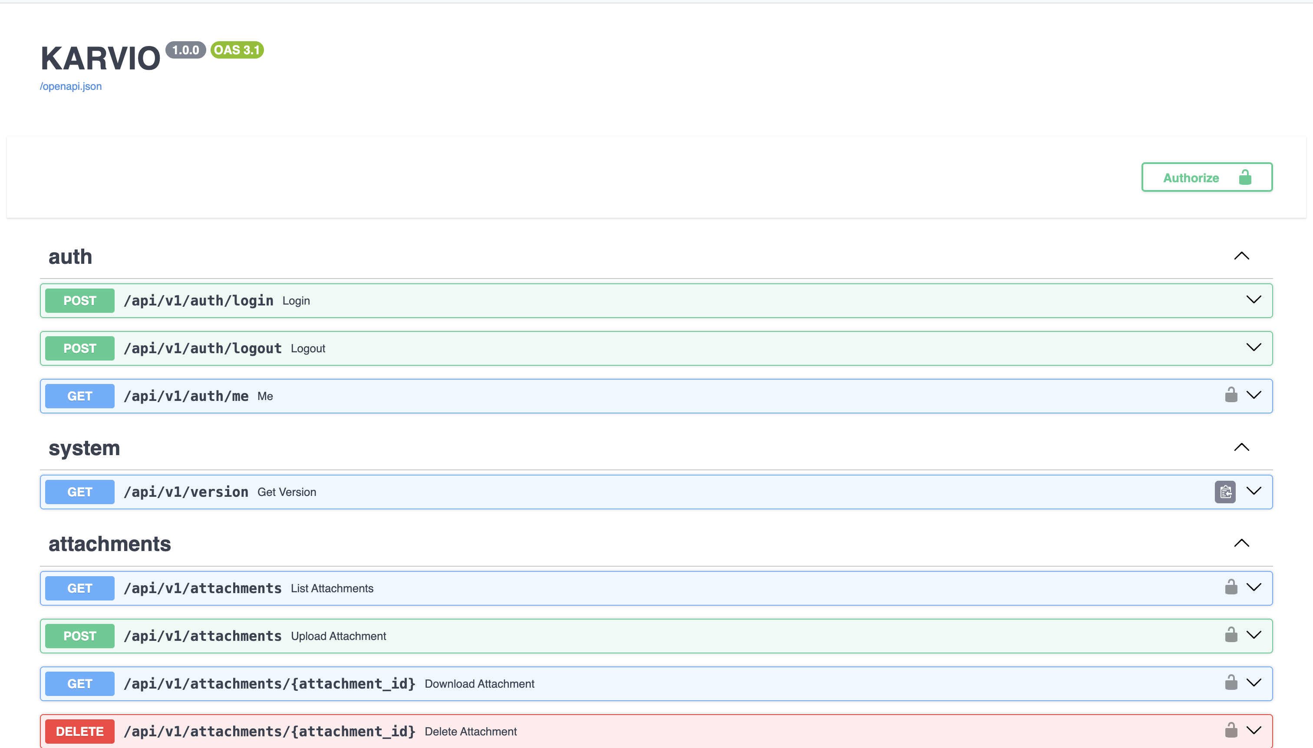Click the lock icon on List Attachments row
The image size is (1313, 748).
click(x=1231, y=587)
